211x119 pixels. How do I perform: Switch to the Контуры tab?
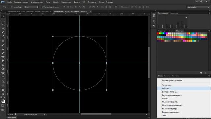(175, 76)
